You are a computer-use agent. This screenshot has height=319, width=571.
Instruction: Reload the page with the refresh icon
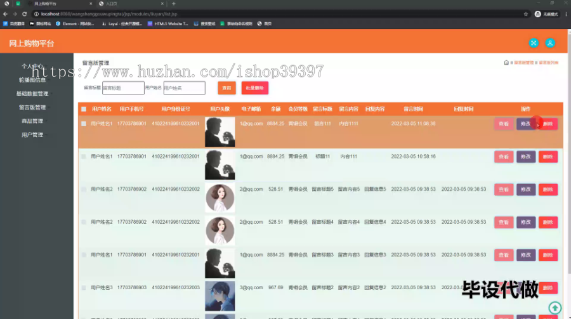coord(24,14)
